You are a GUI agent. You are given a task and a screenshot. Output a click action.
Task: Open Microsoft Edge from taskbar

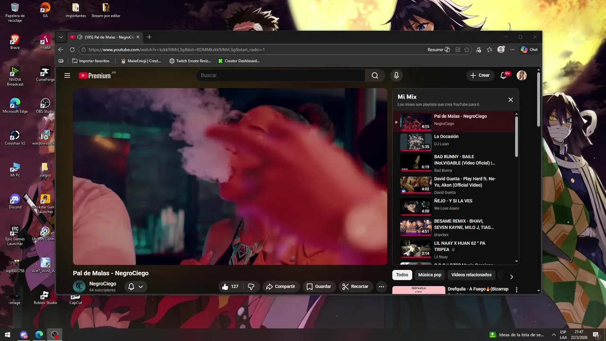point(39,334)
